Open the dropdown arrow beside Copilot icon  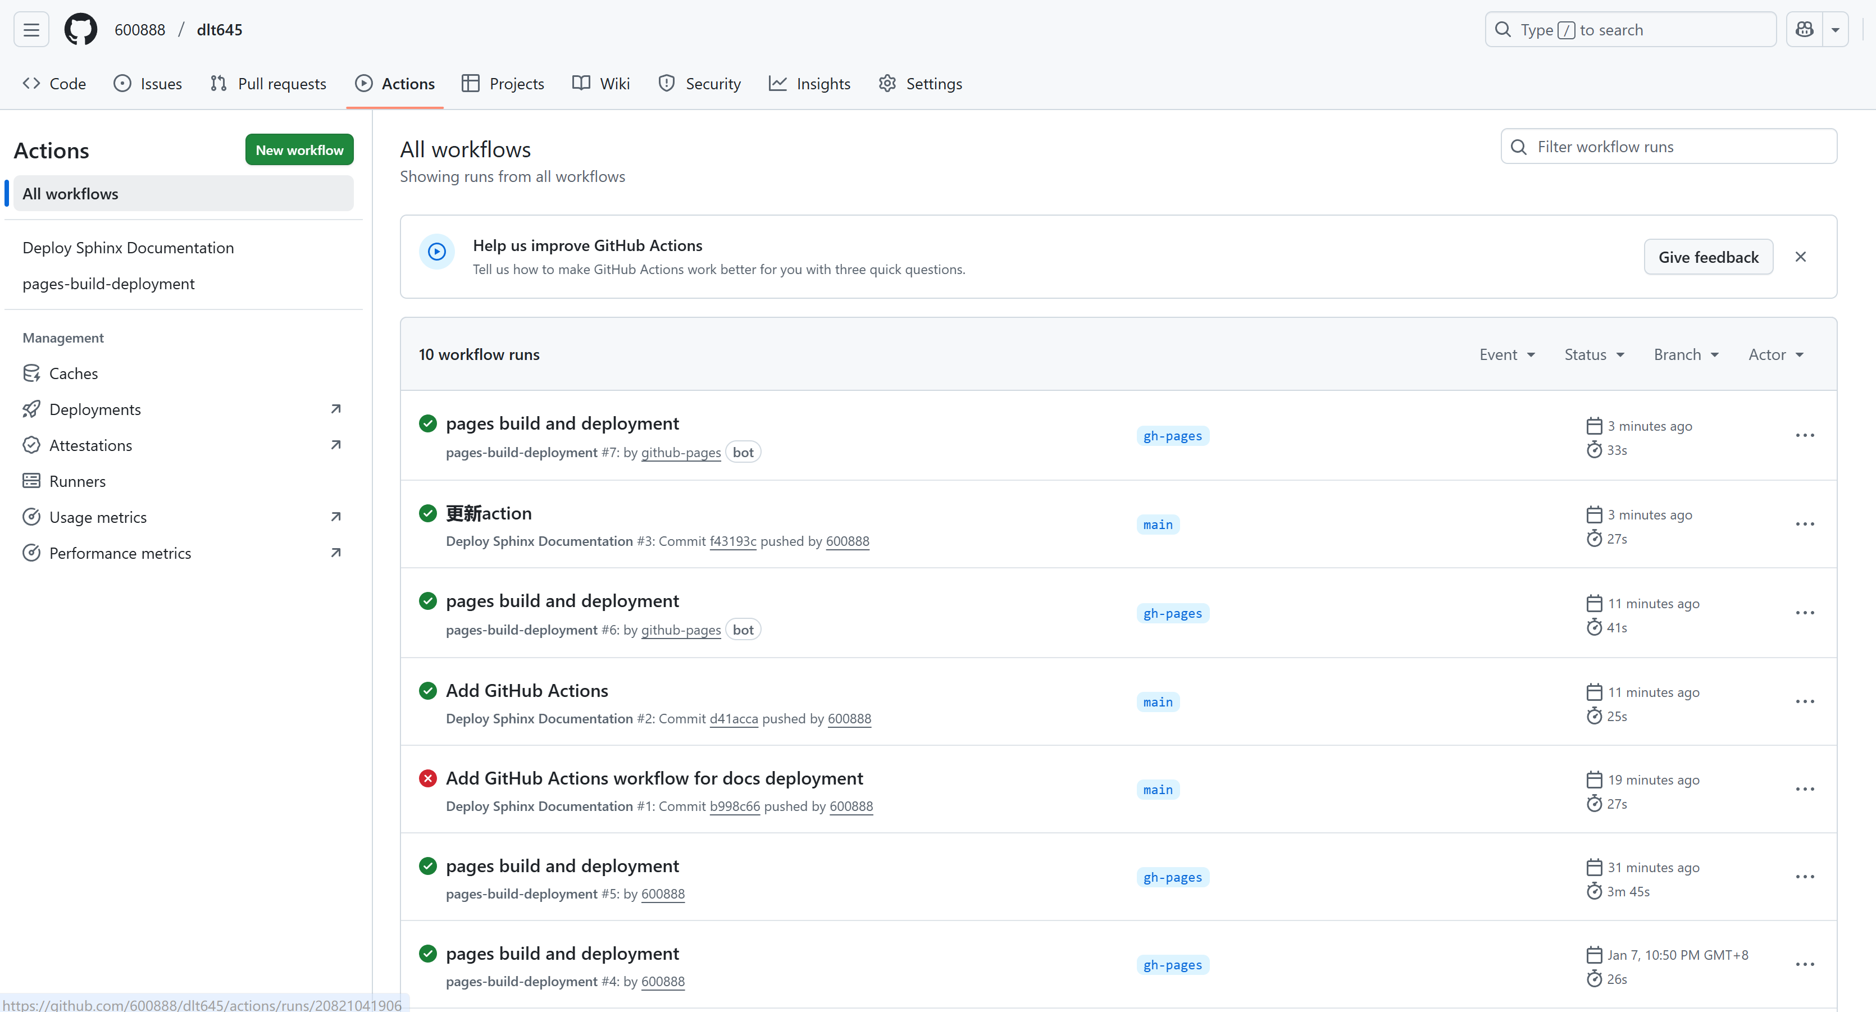tap(1835, 30)
